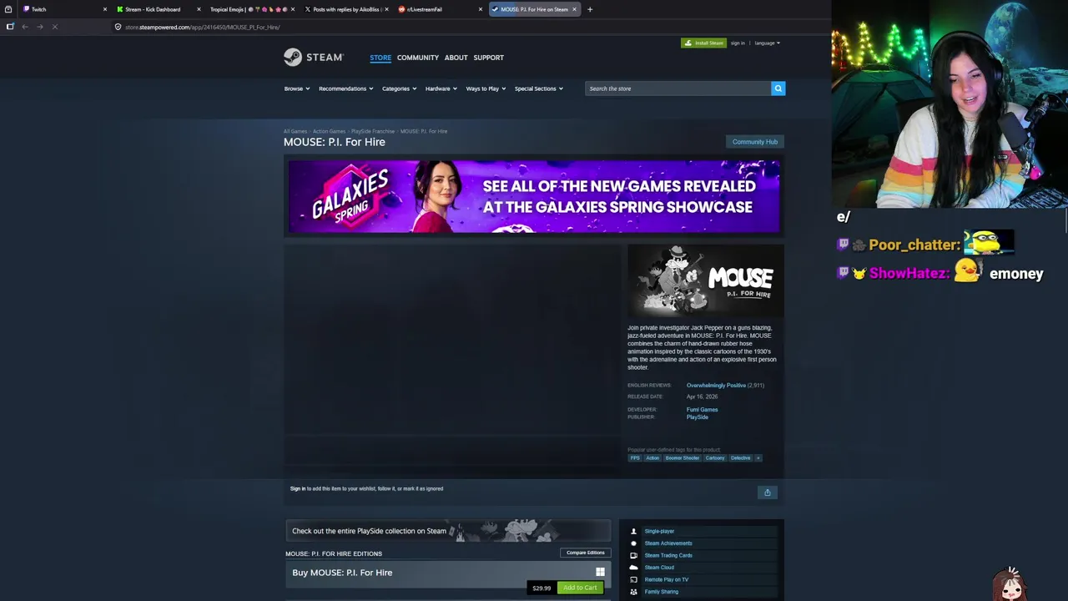
Task: Click the Steam Trading Cards icon
Action: [x=633, y=555]
